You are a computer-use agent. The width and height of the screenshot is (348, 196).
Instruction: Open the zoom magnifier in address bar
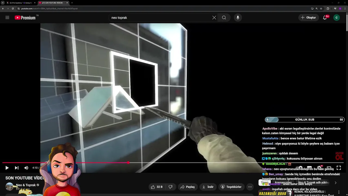pos(317,8)
